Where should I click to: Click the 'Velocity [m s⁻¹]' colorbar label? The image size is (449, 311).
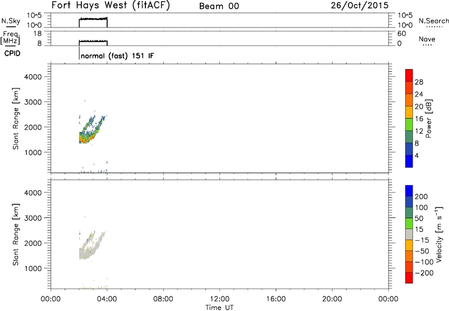(439, 234)
